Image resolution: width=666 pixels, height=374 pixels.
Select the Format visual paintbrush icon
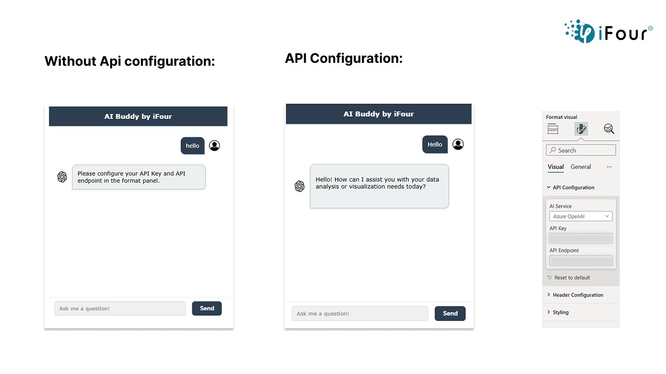coord(581,129)
